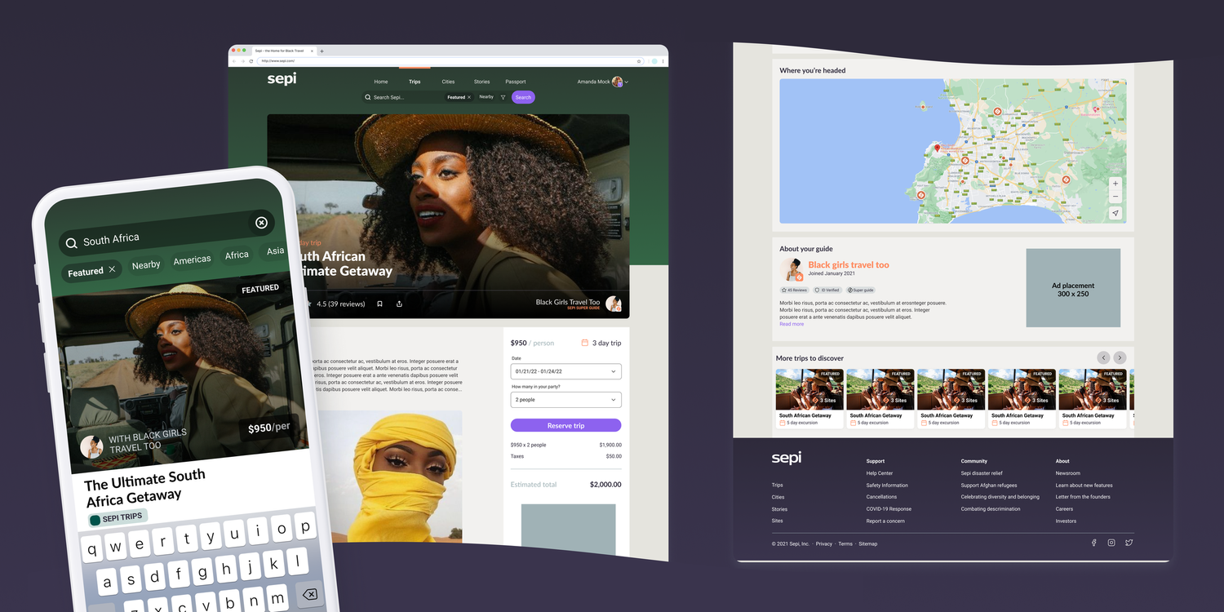The width and height of the screenshot is (1224, 612).
Task: Expand the Amanda Mock account menu
Action: pyautogui.click(x=602, y=82)
